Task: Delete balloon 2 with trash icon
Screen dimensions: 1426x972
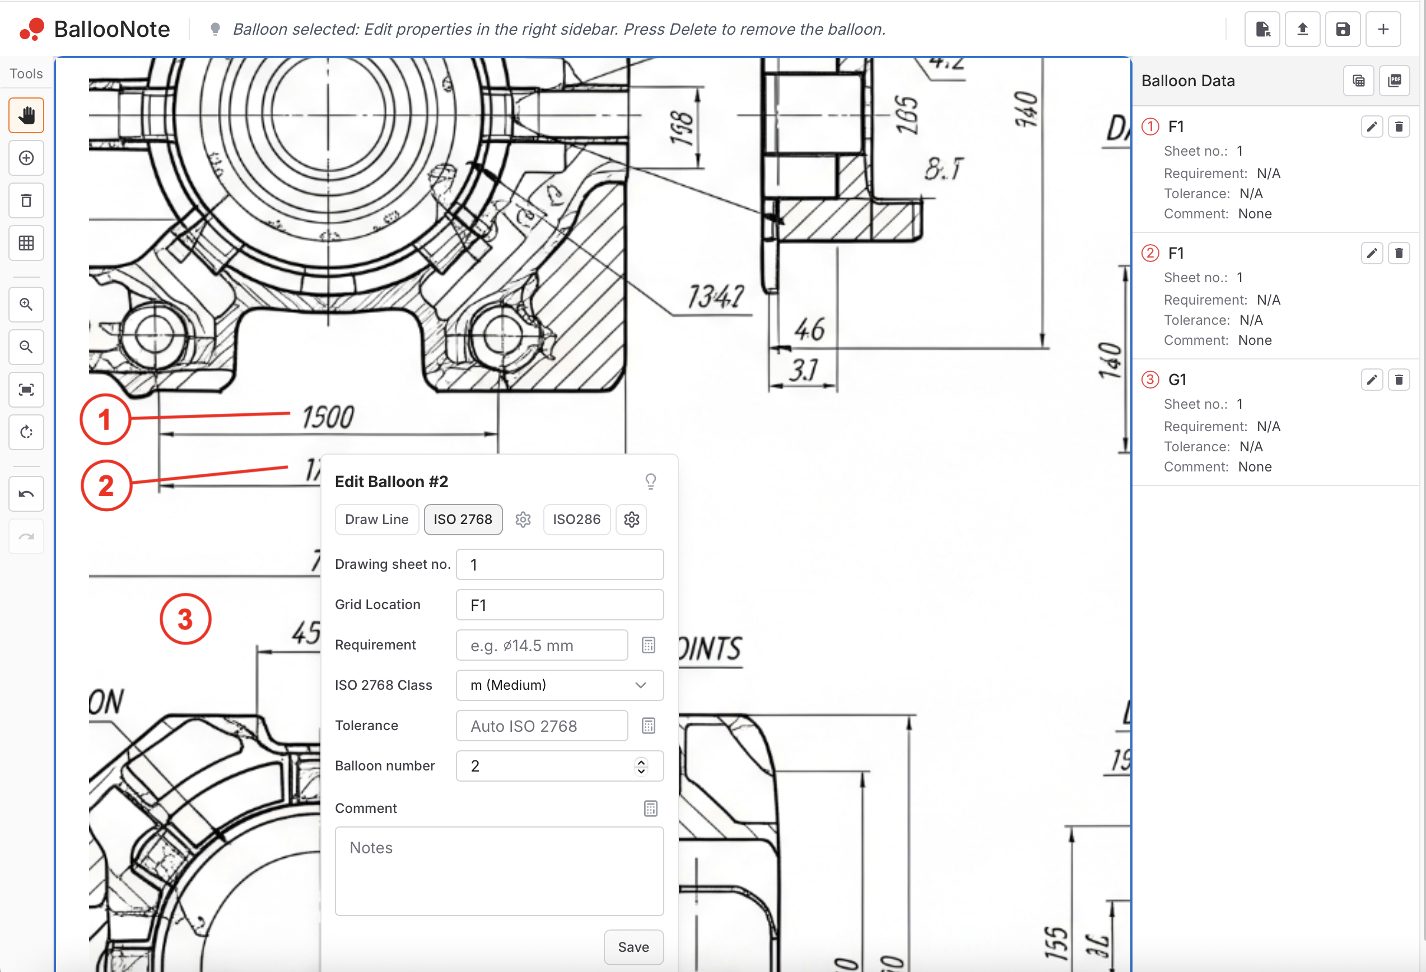Action: [1399, 253]
